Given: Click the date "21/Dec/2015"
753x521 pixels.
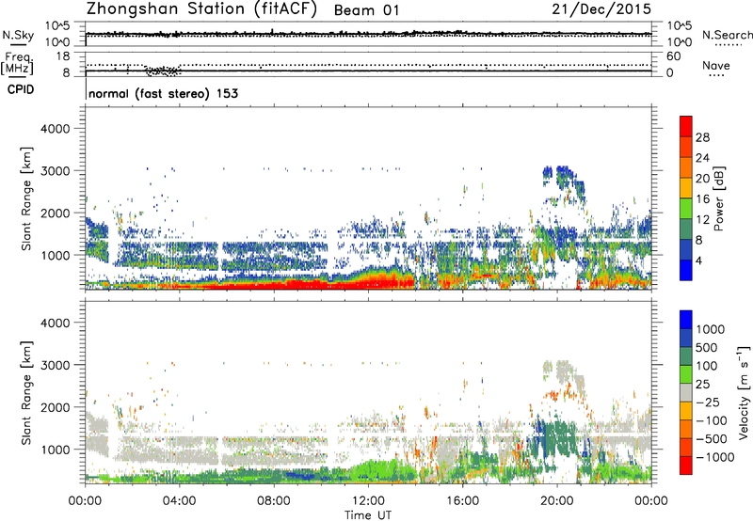Looking at the screenshot, I should point(601,8).
